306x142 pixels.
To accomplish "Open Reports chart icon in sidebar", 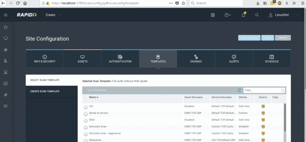I will tap(6, 84).
